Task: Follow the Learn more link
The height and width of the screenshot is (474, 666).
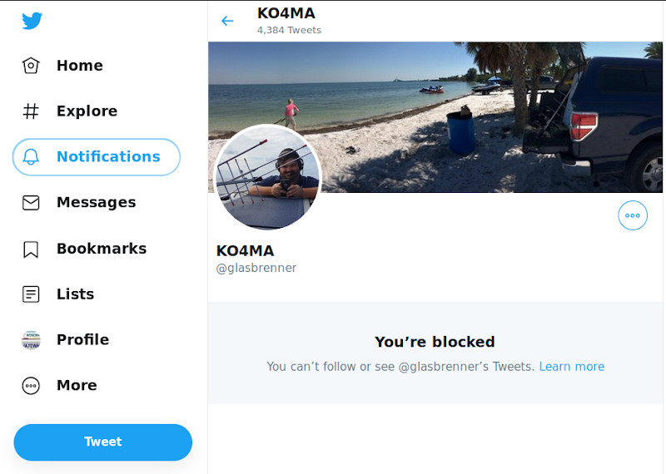Action: pyautogui.click(x=571, y=367)
